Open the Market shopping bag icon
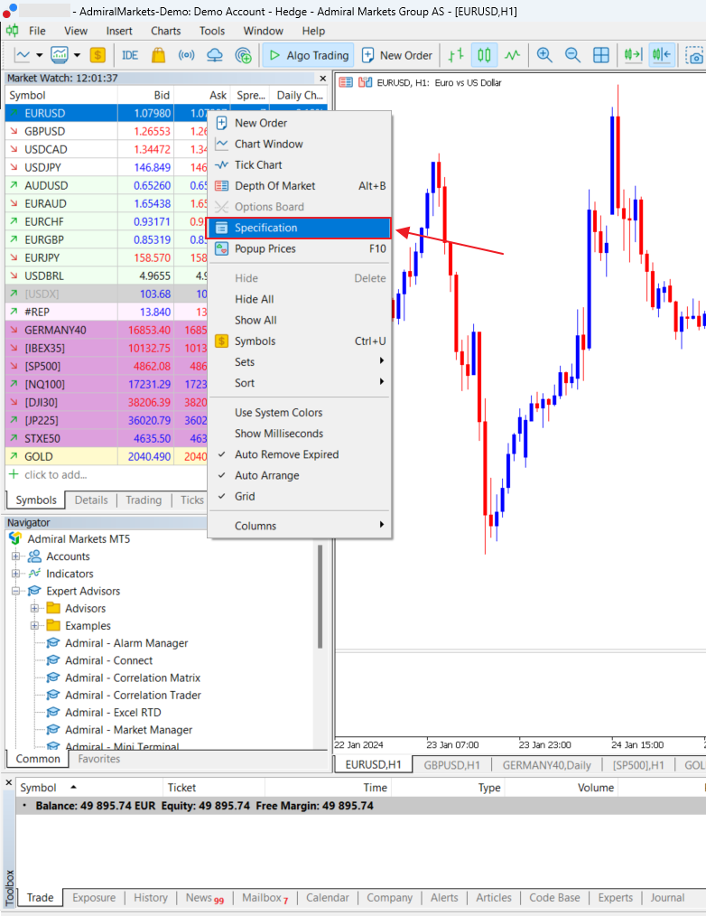The height and width of the screenshot is (916, 706). [x=158, y=55]
